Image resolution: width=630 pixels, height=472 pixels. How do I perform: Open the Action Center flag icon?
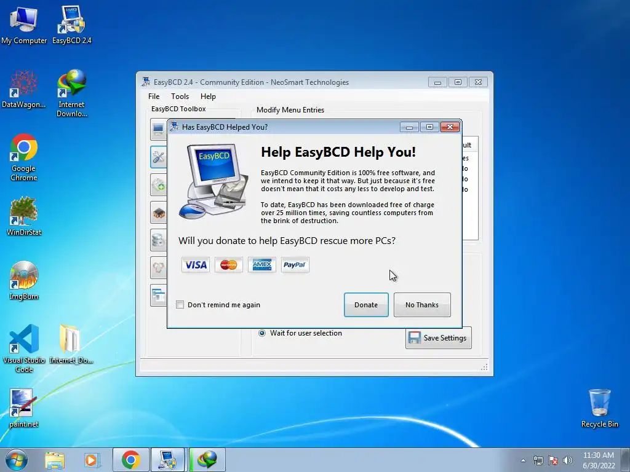tap(553, 460)
